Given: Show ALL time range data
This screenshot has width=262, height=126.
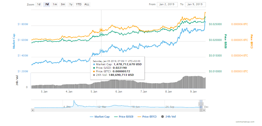Looking at the screenshot, I should (87, 4).
